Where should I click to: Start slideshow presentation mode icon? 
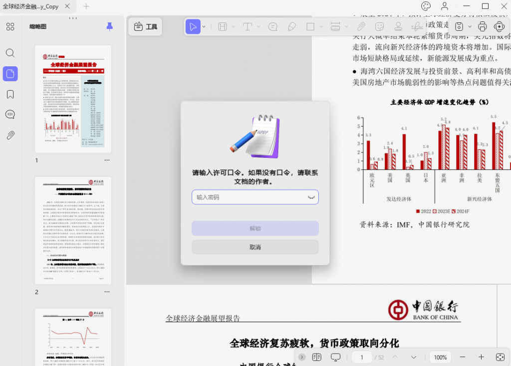coord(335,357)
